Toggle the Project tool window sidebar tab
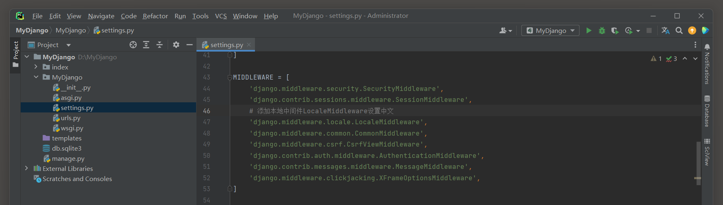The image size is (723, 205). coord(15,55)
